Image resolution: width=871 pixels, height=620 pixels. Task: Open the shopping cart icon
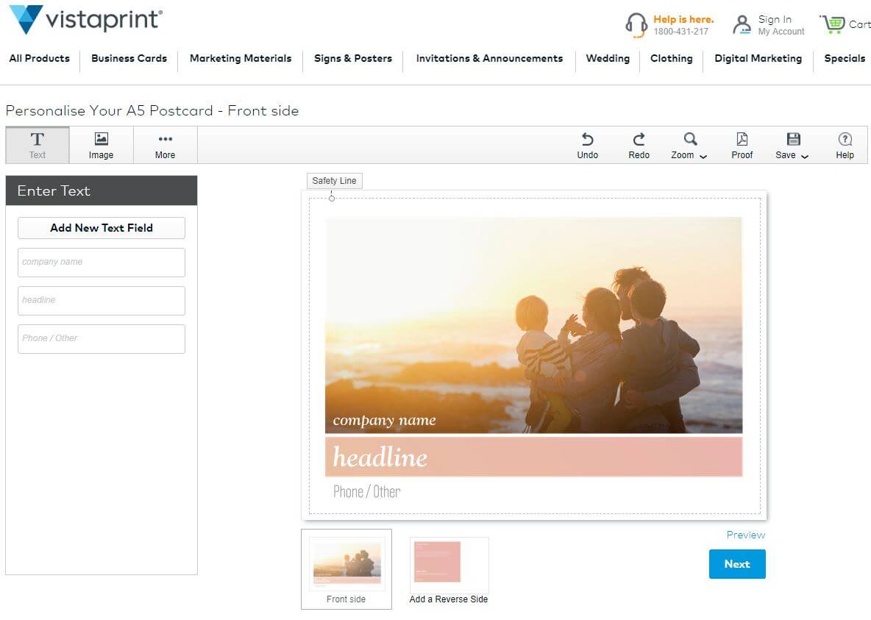(832, 24)
